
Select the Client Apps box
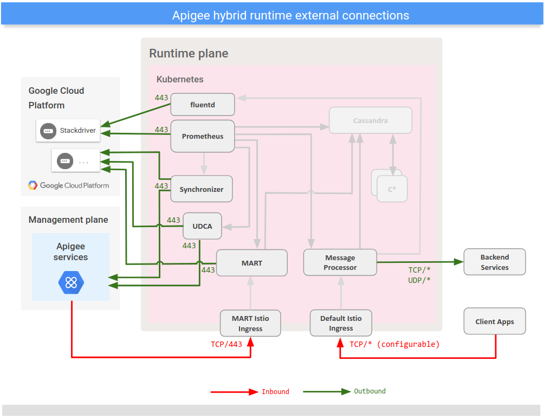(494, 321)
